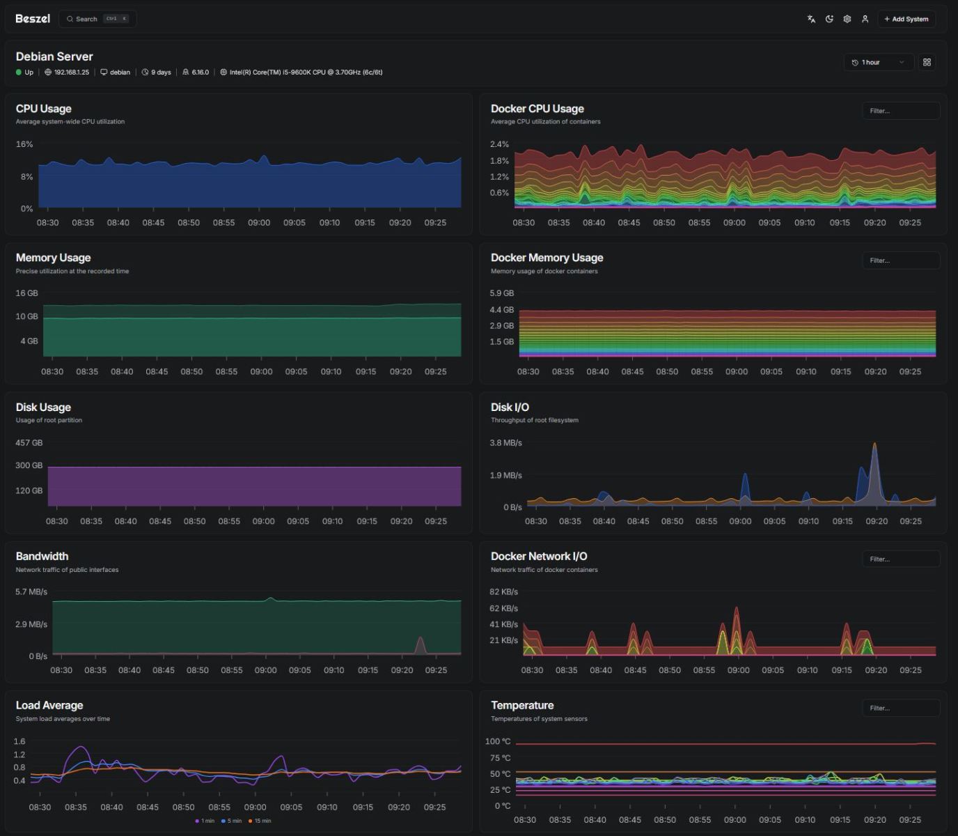The height and width of the screenshot is (836, 958).
Task: Focus the Temperature filter field
Action: point(901,708)
